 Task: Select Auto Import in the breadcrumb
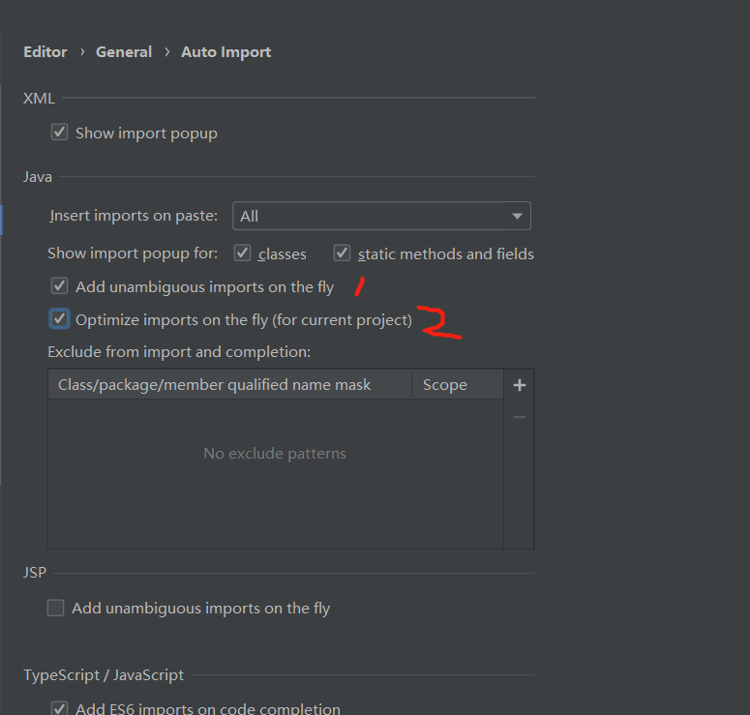point(226,52)
